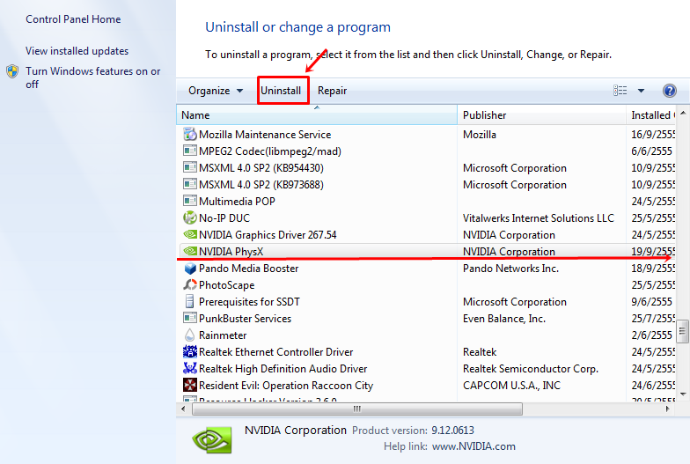The image size is (690, 464).
Task: Click the Rainmeter droplet icon
Action: pyautogui.click(x=190, y=335)
